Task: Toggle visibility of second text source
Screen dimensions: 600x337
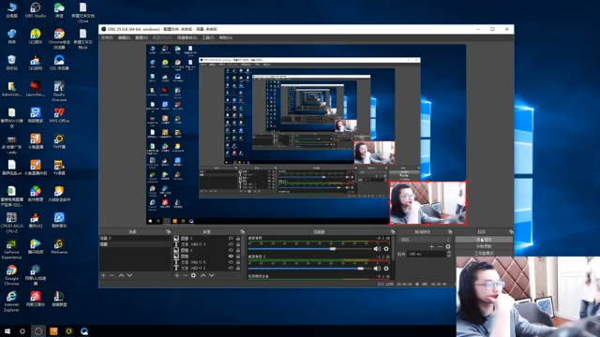Action: [231, 262]
